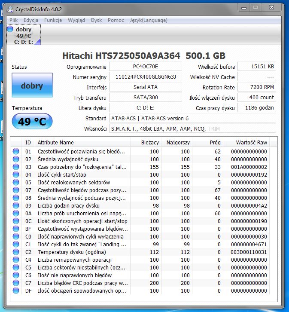Click the 7200 RPM rotation rate field
Viewport: 289px width, 312px height.
point(257,87)
